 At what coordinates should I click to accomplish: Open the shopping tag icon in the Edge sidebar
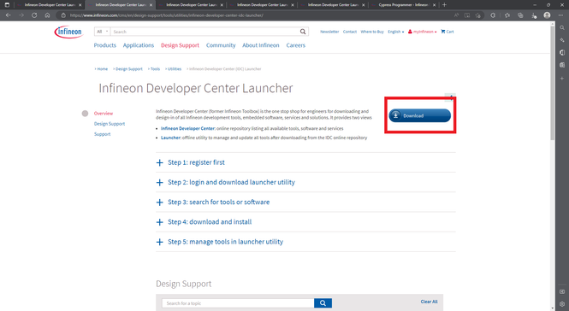562,40
